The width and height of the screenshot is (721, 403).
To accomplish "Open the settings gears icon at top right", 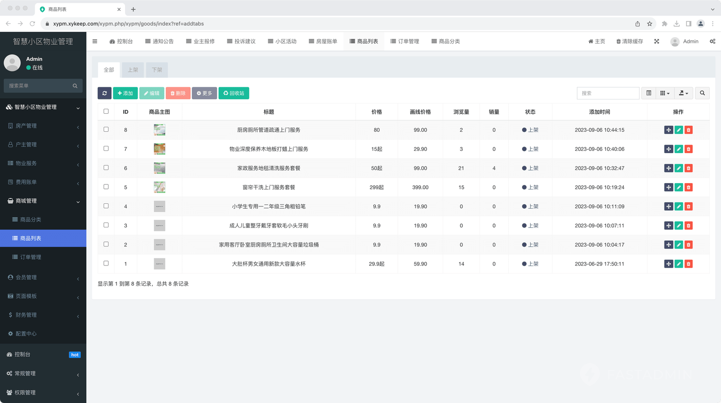I will (x=712, y=41).
